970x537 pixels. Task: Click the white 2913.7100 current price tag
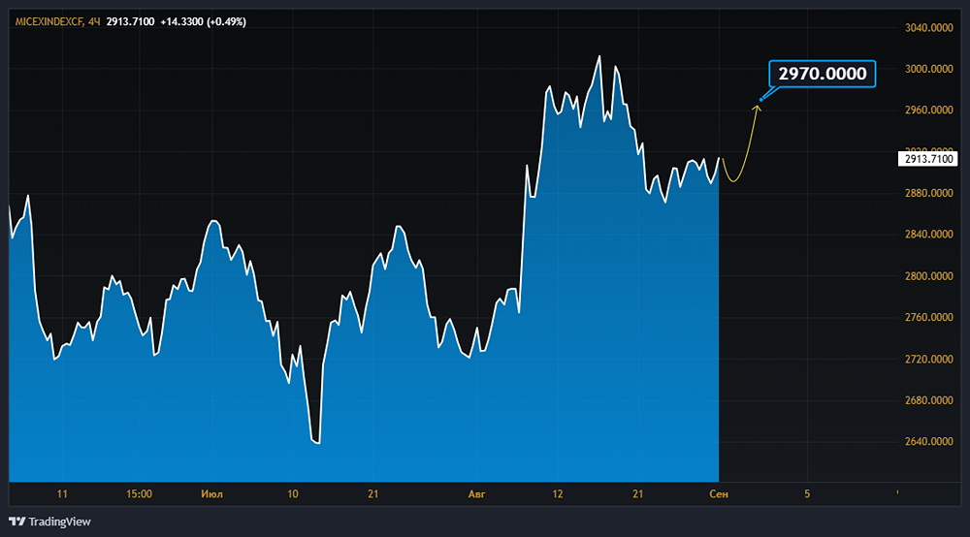[x=927, y=159]
